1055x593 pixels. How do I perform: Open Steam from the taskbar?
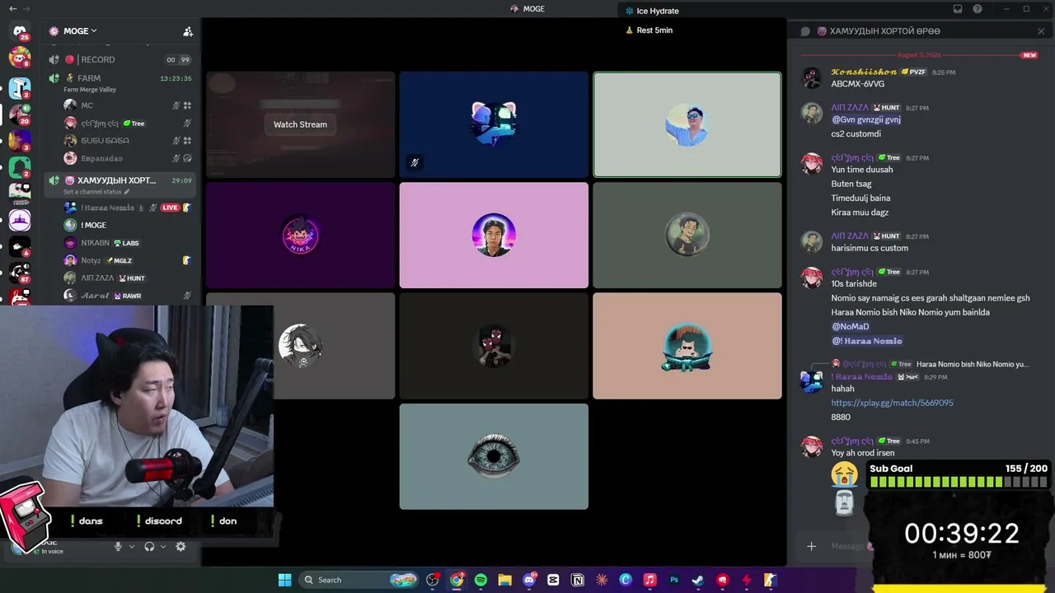coord(698,580)
